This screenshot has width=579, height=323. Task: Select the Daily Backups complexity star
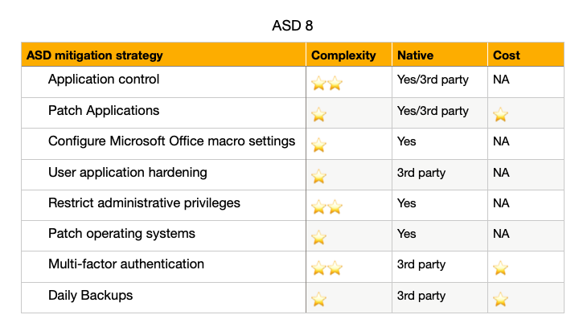318,299
